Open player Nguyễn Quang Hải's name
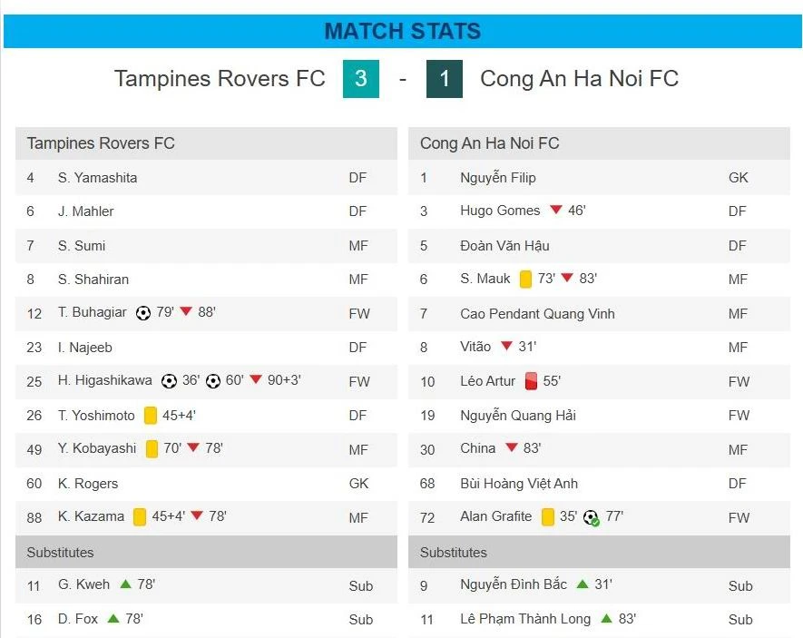The image size is (803, 638). pos(517,416)
